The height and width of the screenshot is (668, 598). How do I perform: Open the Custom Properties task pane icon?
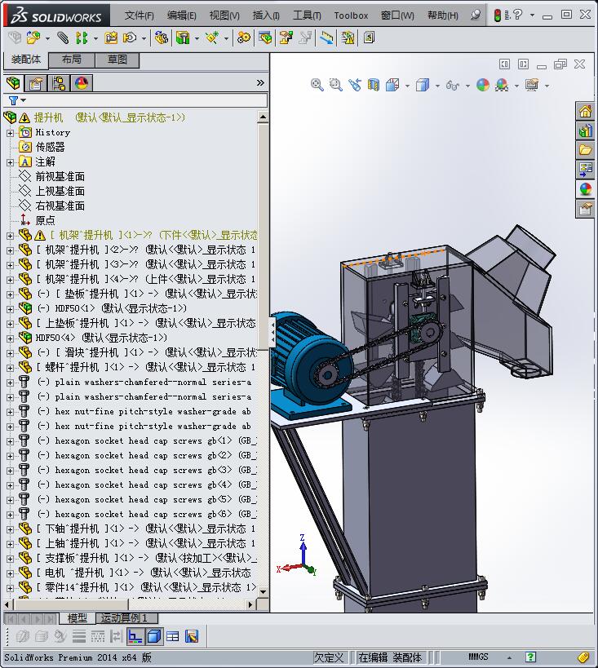(585, 209)
